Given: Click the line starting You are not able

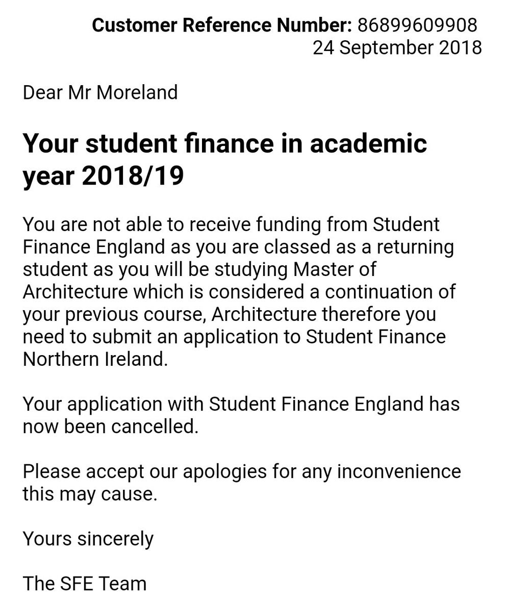Looking at the screenshot, I should point(231,224).
